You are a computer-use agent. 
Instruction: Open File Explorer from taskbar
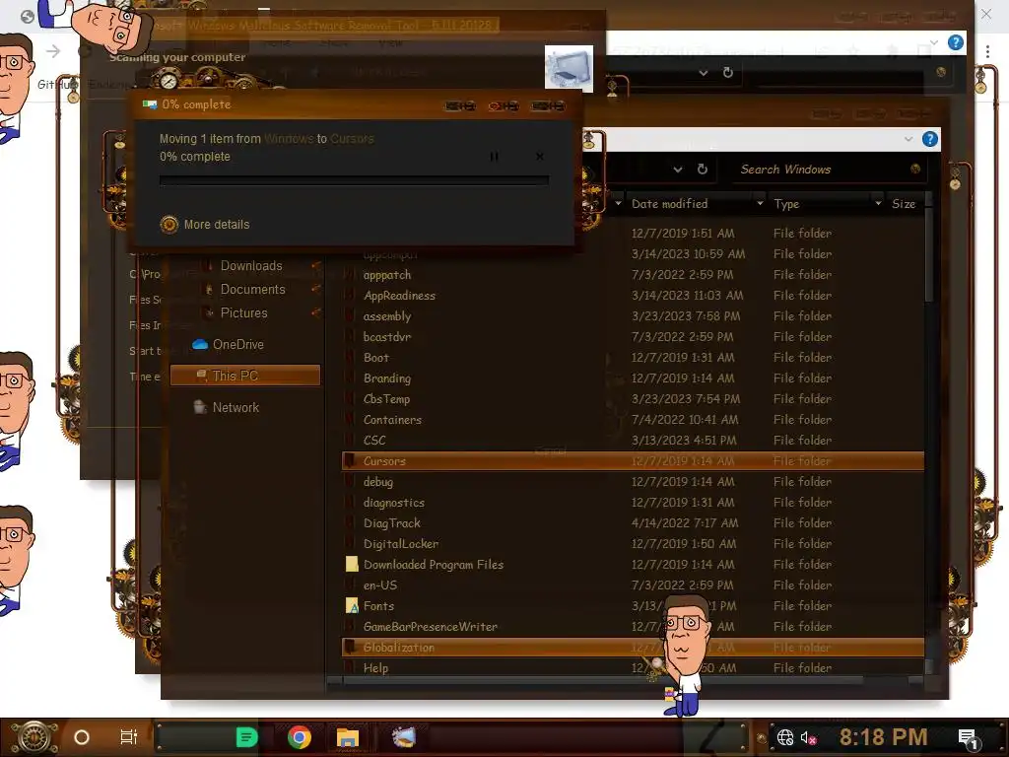(x=348, y=737)
